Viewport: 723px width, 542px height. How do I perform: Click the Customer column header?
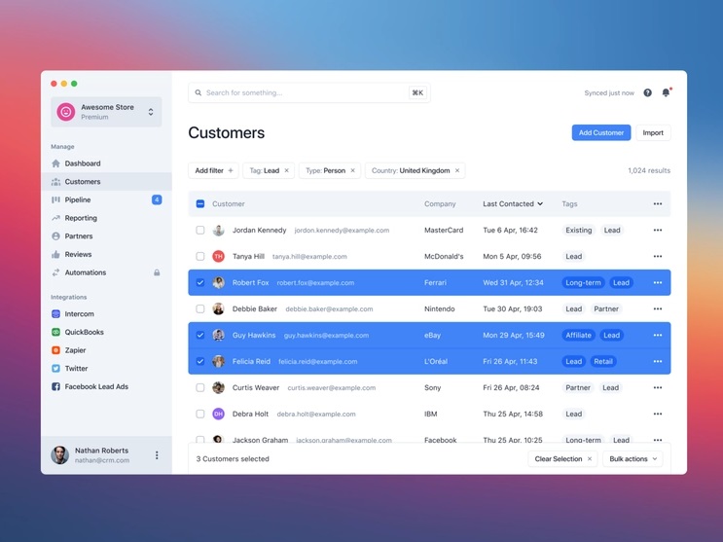pos(229,204)
